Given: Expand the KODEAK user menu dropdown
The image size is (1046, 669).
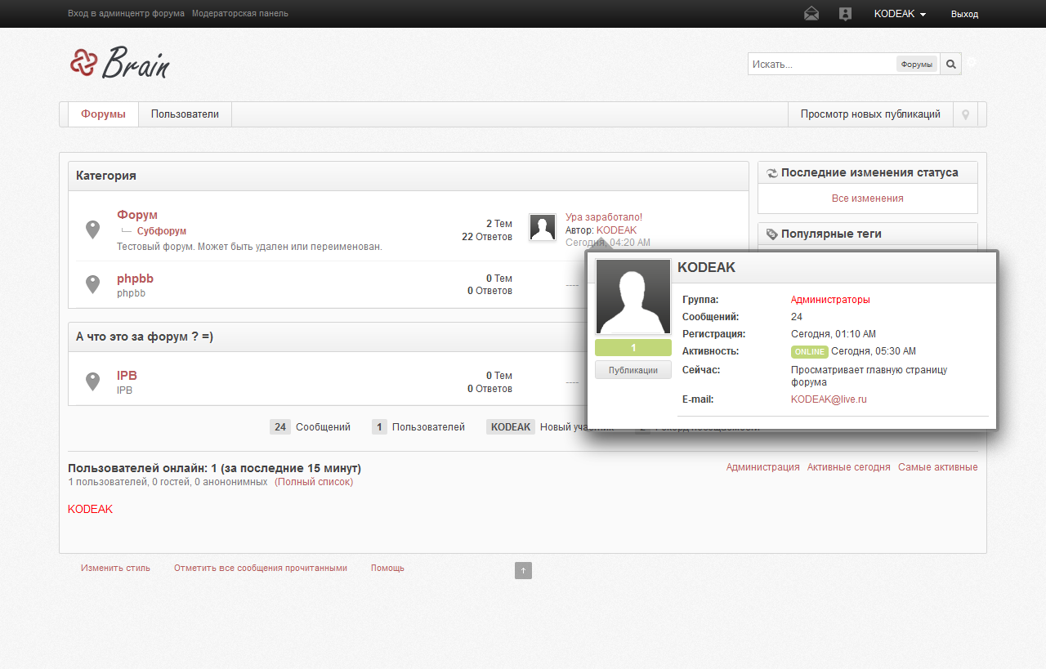Looking at the screenshot, I should (x=899, y=14).
